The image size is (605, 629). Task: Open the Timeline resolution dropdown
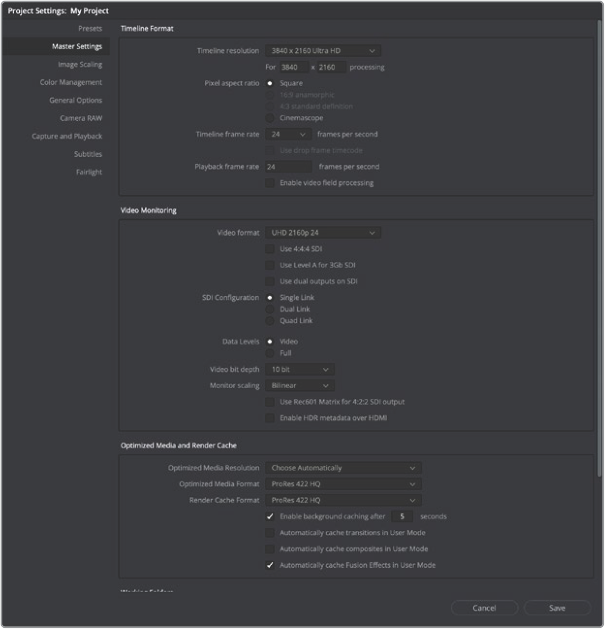click(323, 51)
